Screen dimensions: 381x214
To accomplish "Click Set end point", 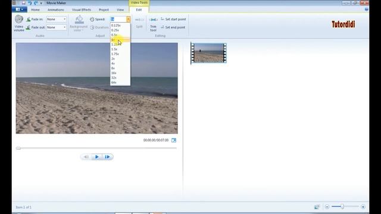I will 173,27.
